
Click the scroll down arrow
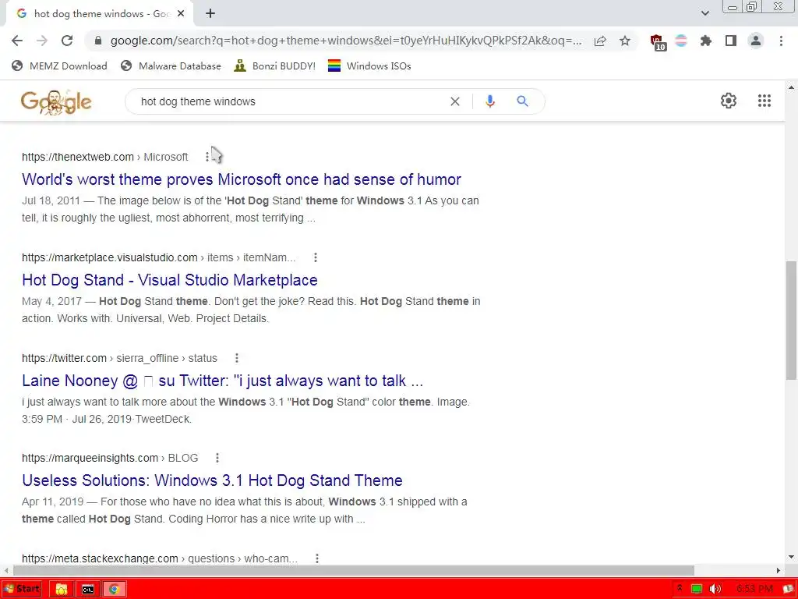tap(791, 557)
